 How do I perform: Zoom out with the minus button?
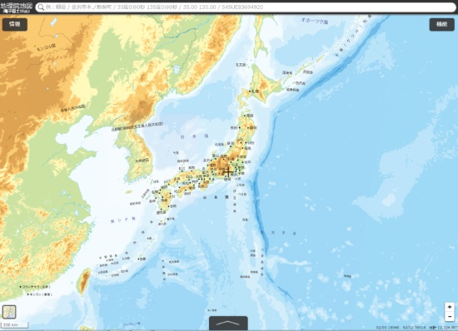pyautogui.click(x=450, y=316)
